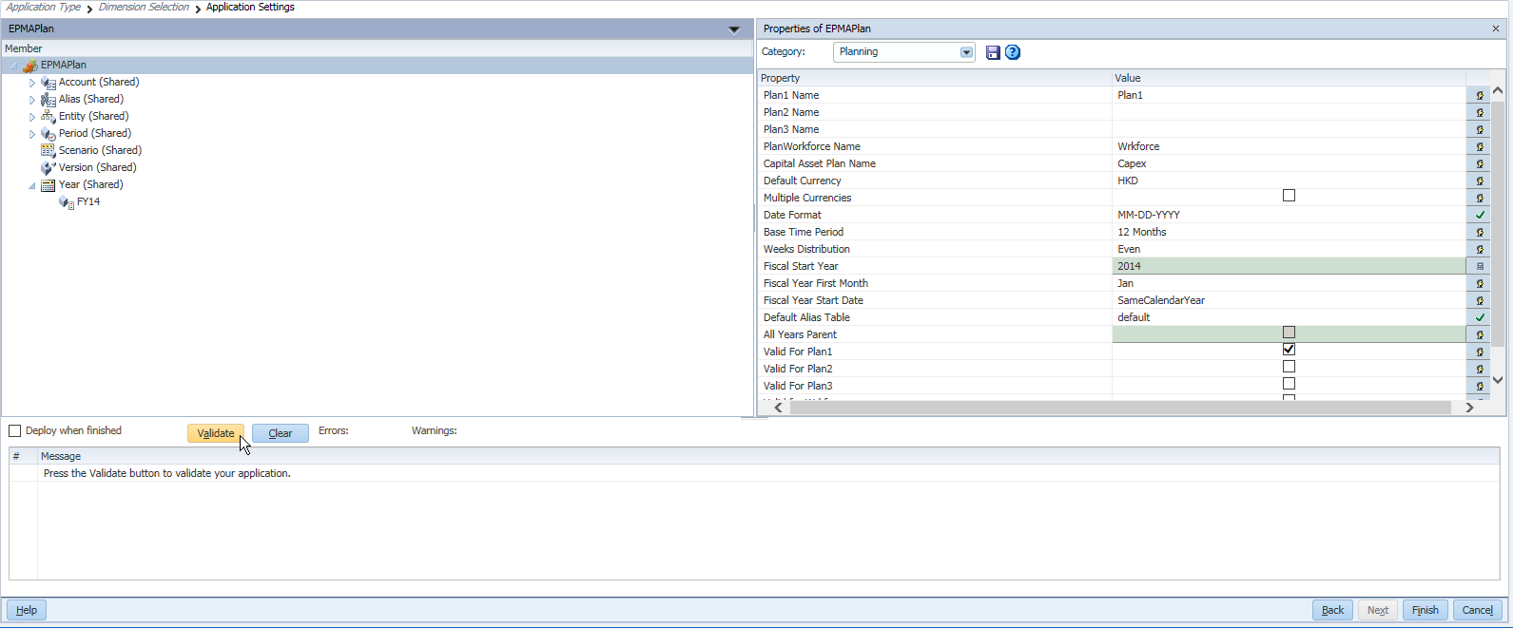The image size is (1513, 628).
Task: Click the Validate button
Action: tap(216, 433)
